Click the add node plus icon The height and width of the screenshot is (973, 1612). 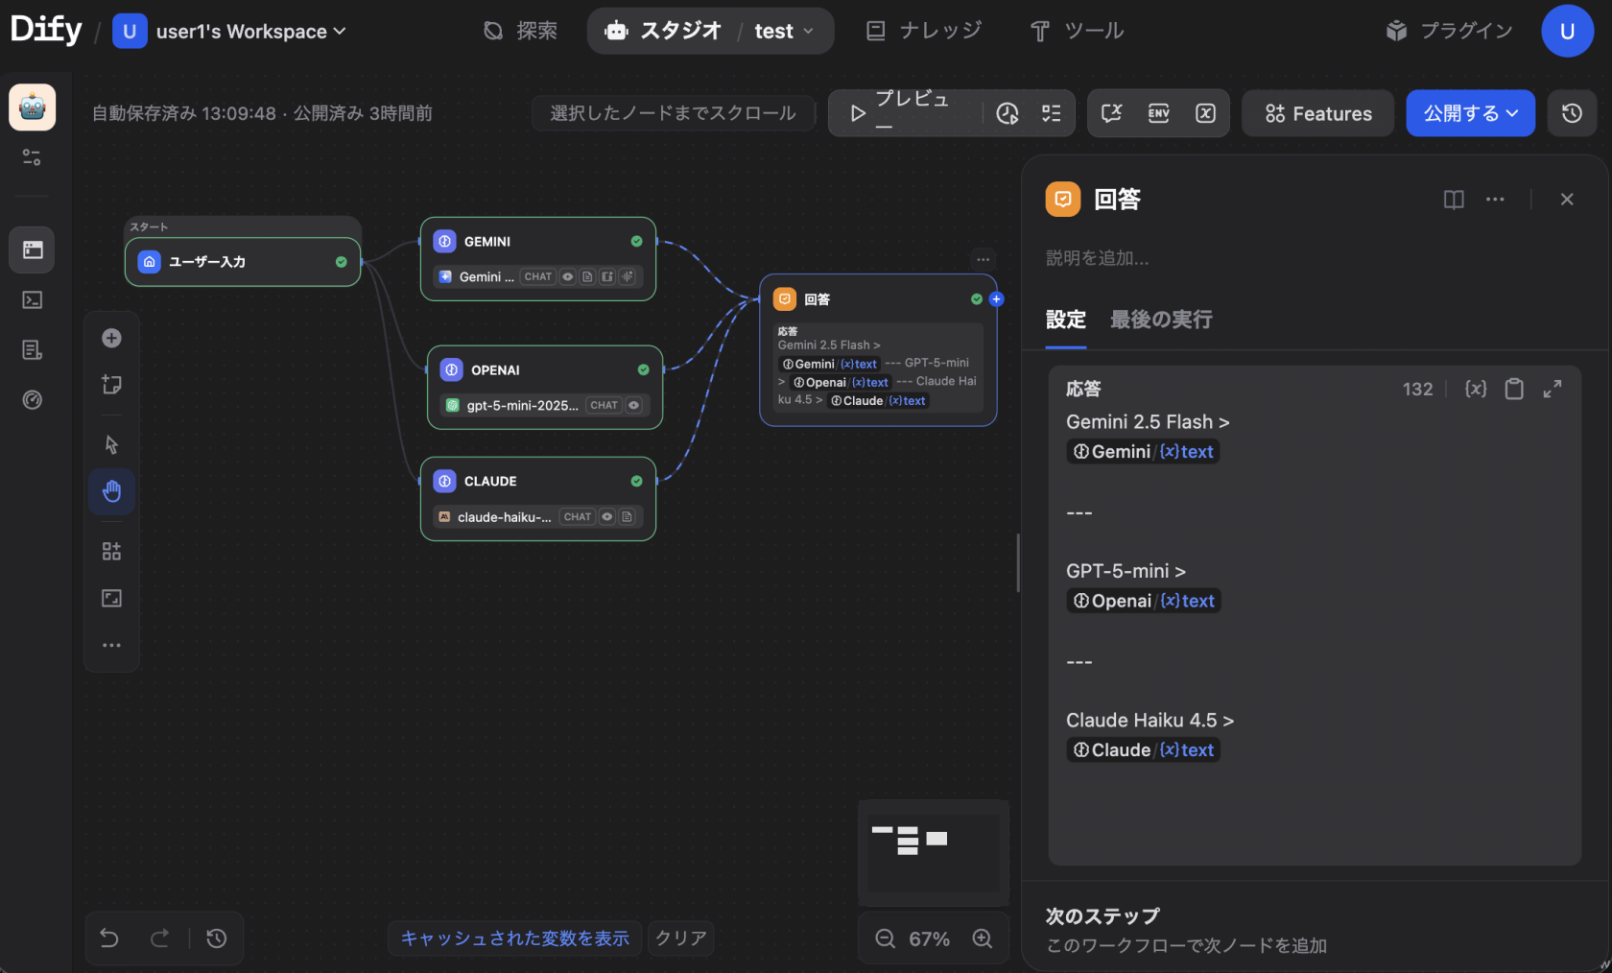[x=111, y=338]
